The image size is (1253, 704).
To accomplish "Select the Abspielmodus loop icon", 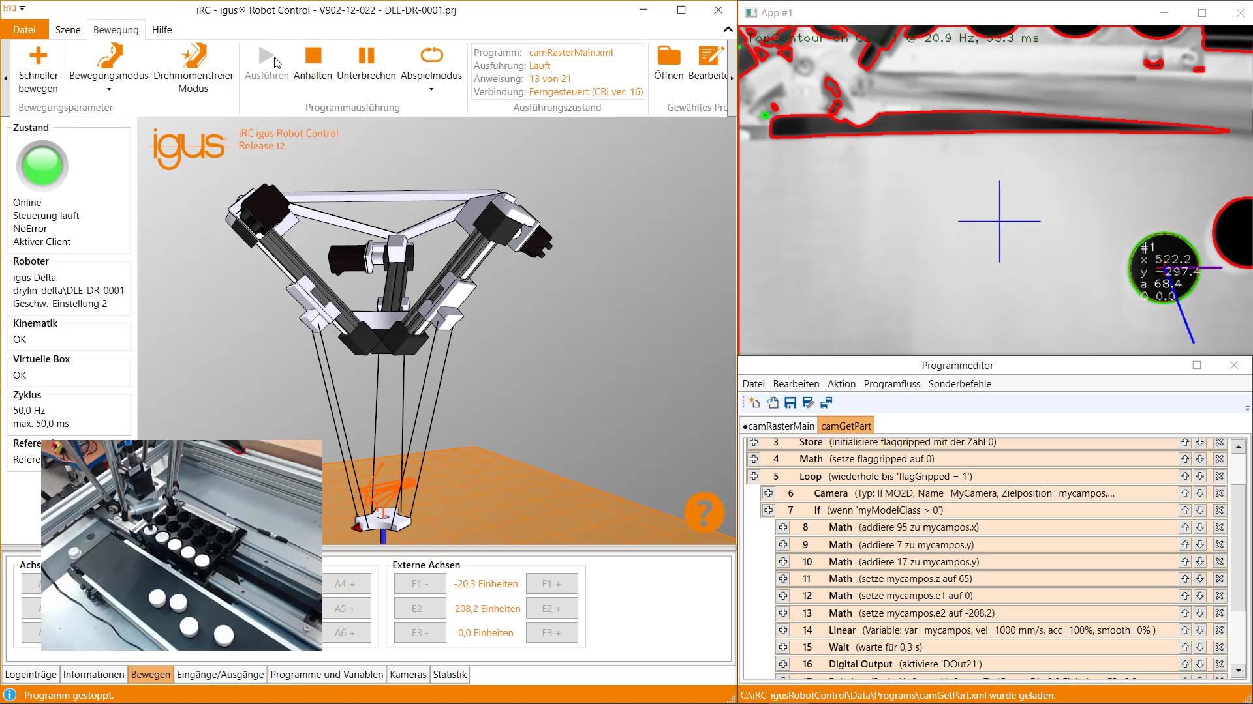I will click(431, 55).
